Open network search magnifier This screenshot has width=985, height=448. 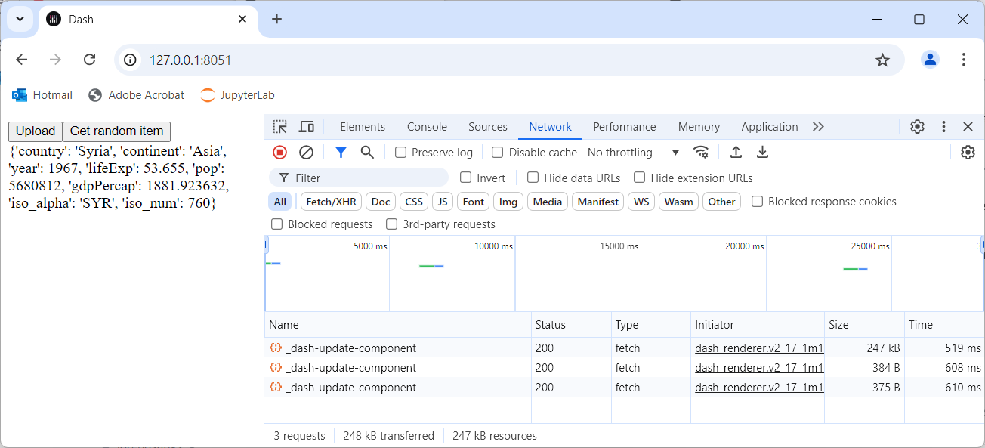tap(367, 153)
